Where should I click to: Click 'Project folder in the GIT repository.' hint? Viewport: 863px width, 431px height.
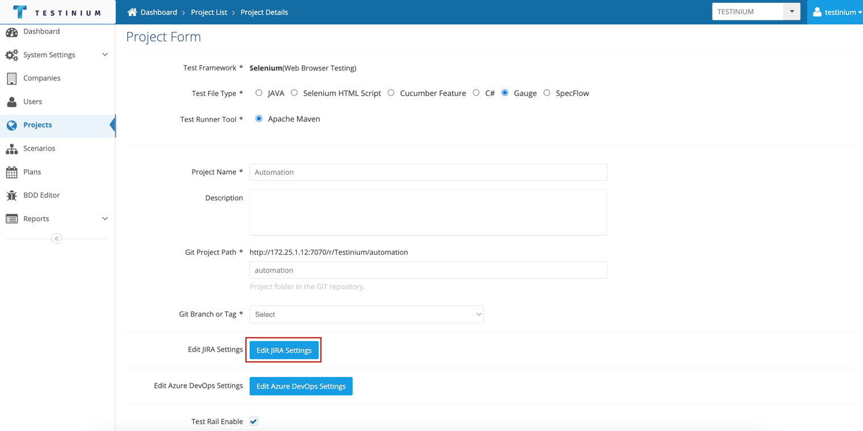pos(307,286)
